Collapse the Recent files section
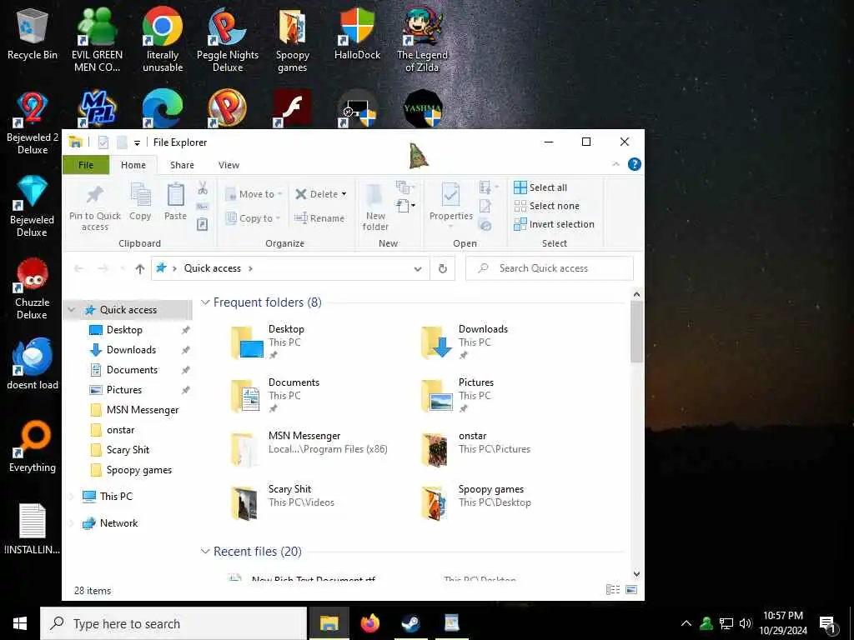 (x=205, y=552)
